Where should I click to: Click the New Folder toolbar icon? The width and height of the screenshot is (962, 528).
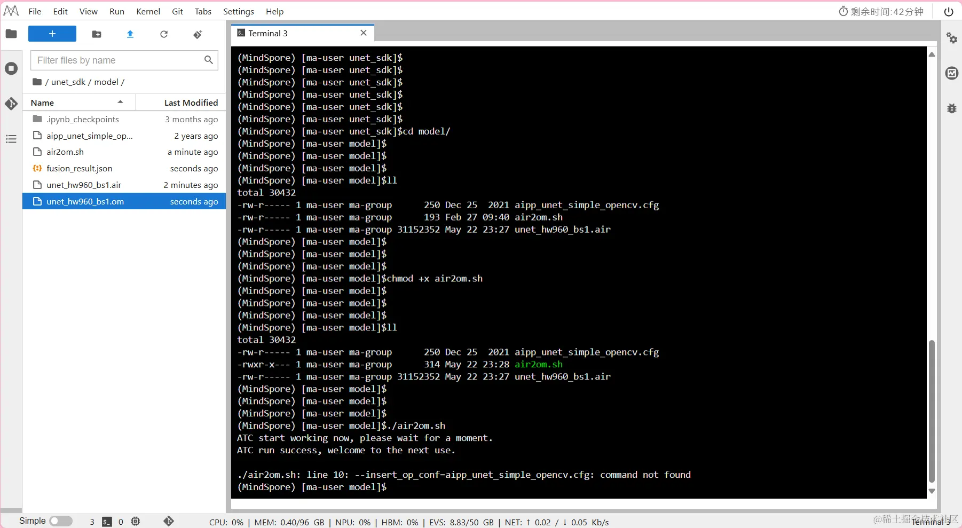pyautogui.click(x=97, y=34)
